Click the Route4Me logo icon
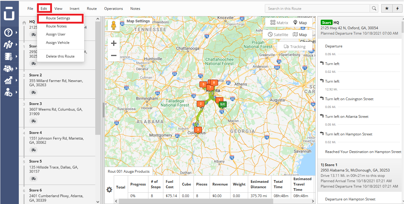This screenshot has height=204, width=404. 9,13
